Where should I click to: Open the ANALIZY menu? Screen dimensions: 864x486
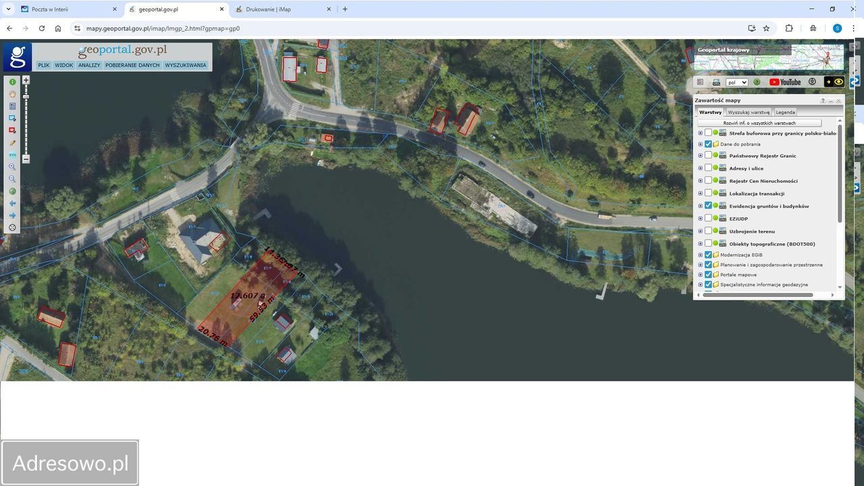[89, 65]
